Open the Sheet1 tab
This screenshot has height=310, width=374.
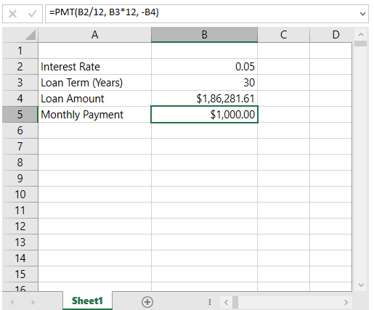[x=87, y=301]
